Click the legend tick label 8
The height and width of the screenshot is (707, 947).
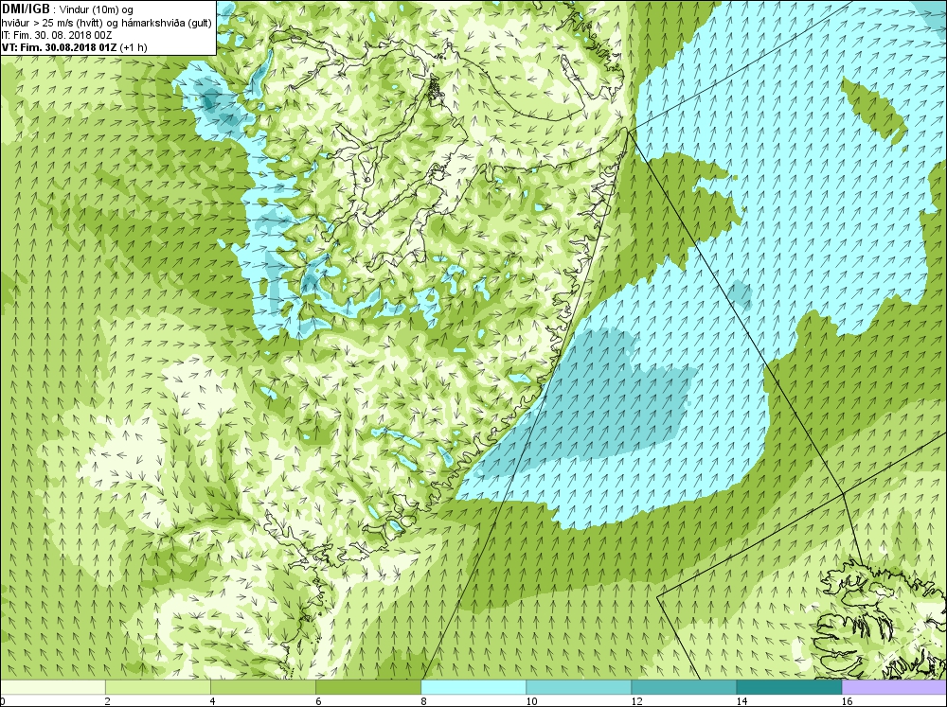[424, 701]
